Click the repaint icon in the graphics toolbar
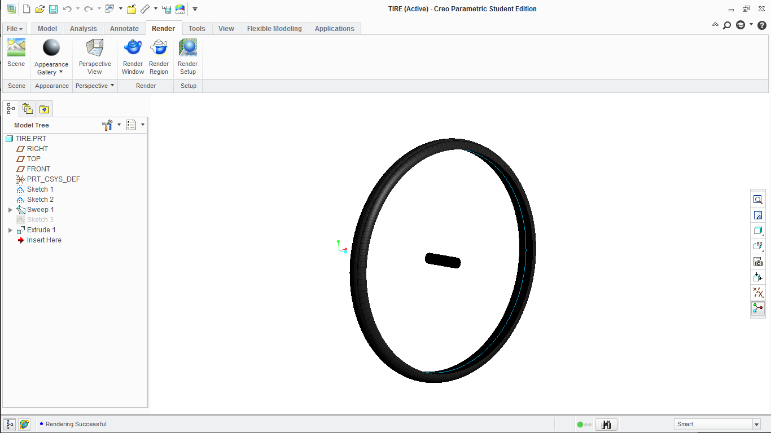This screenshot has height=433, width=771. 758,215
